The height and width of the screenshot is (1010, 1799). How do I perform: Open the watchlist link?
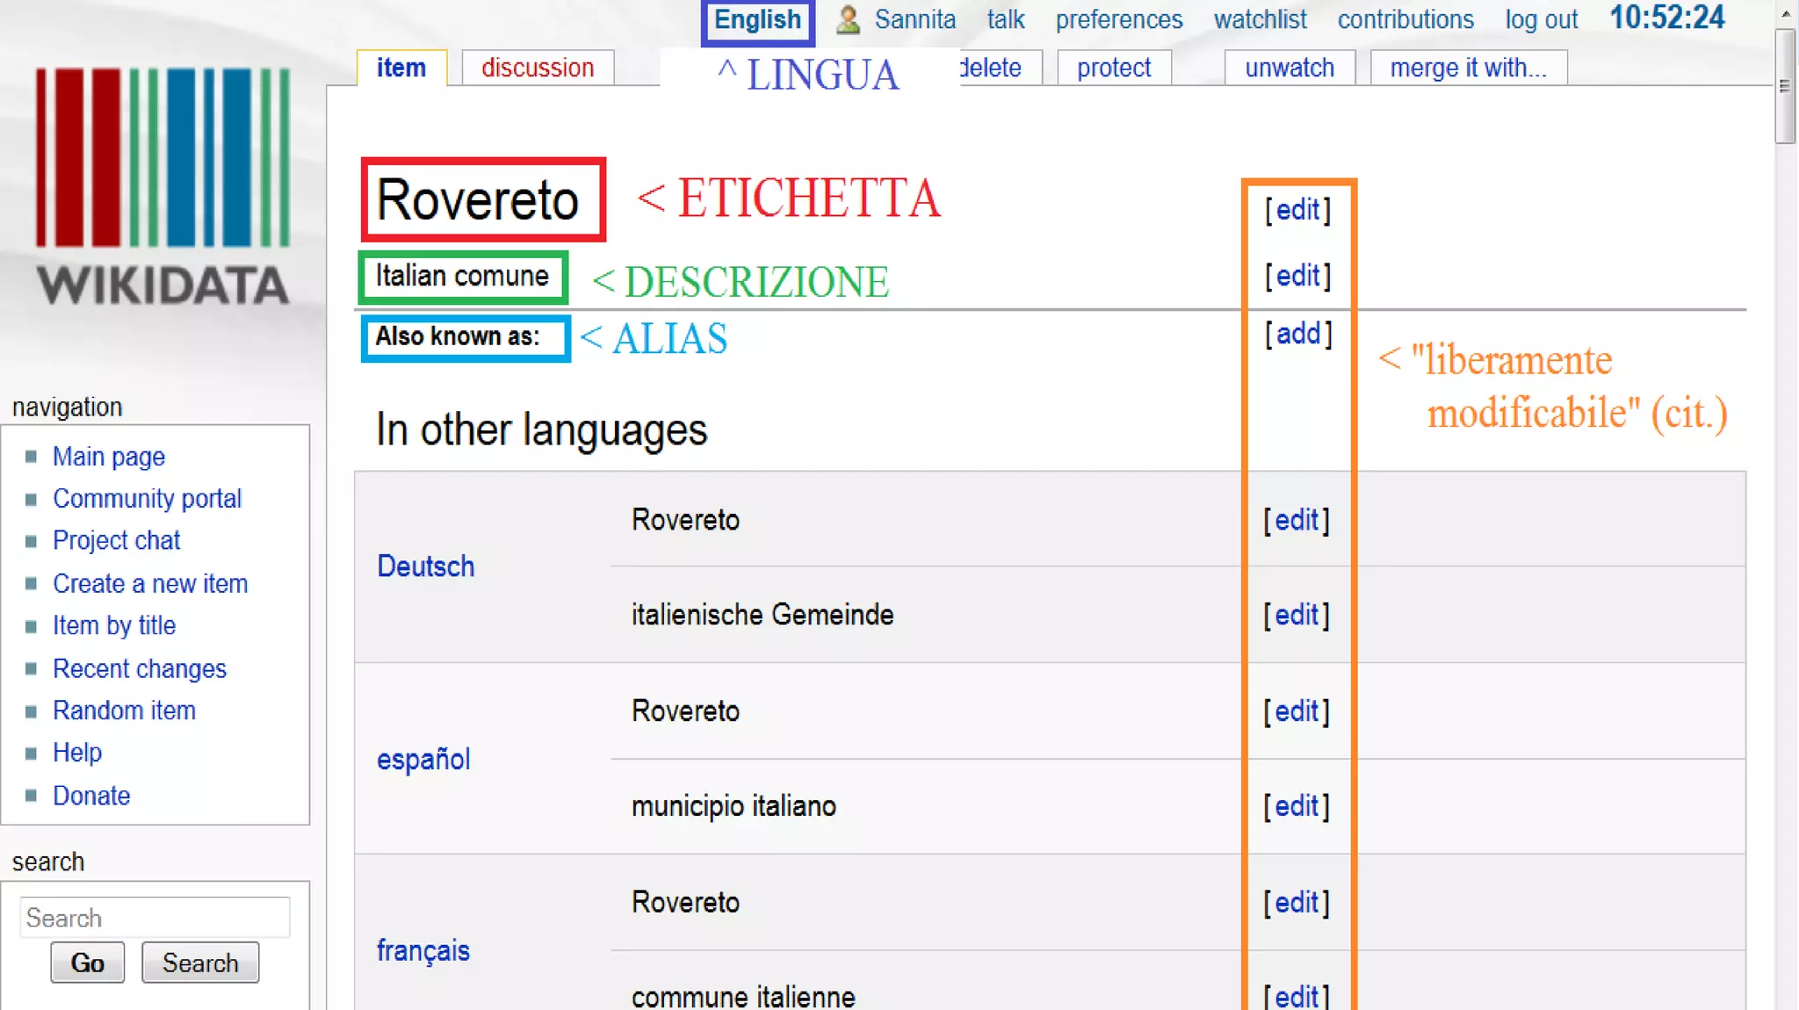coord(1260,19)
